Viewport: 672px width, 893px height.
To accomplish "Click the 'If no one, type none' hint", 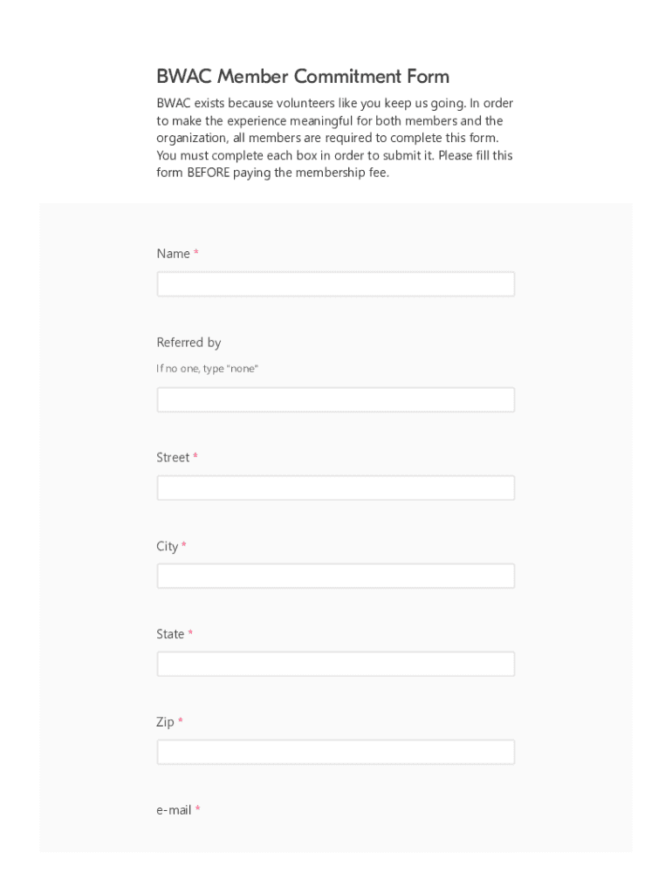I will pyautogui.click(x=207, y=369).
